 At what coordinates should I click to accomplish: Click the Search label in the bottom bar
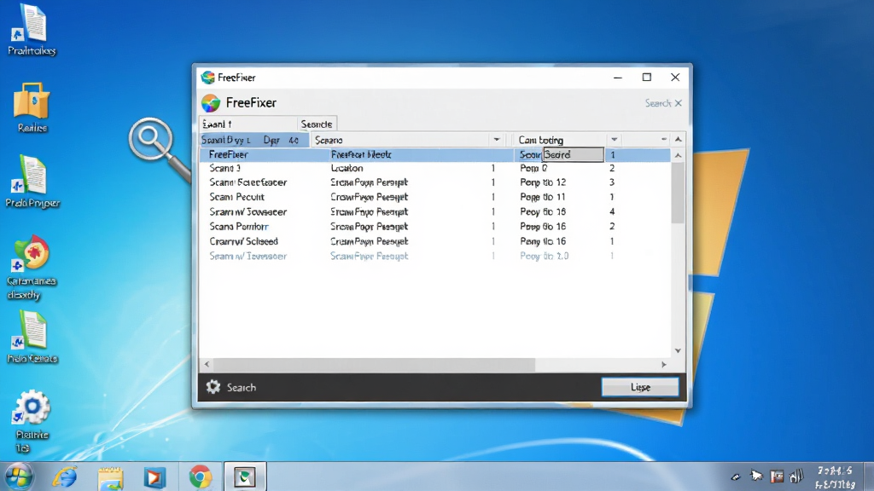tap(242, 388)
